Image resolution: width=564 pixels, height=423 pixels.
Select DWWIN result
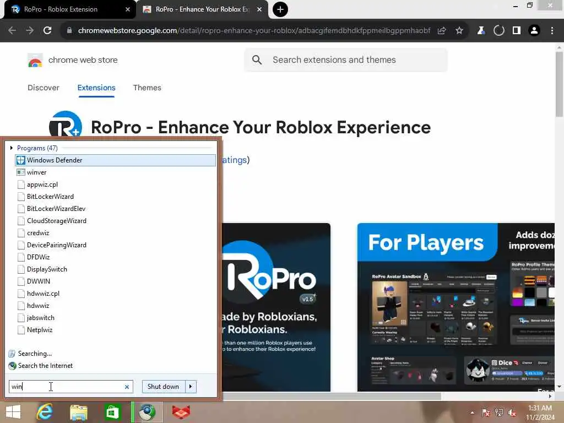point(116,281)
